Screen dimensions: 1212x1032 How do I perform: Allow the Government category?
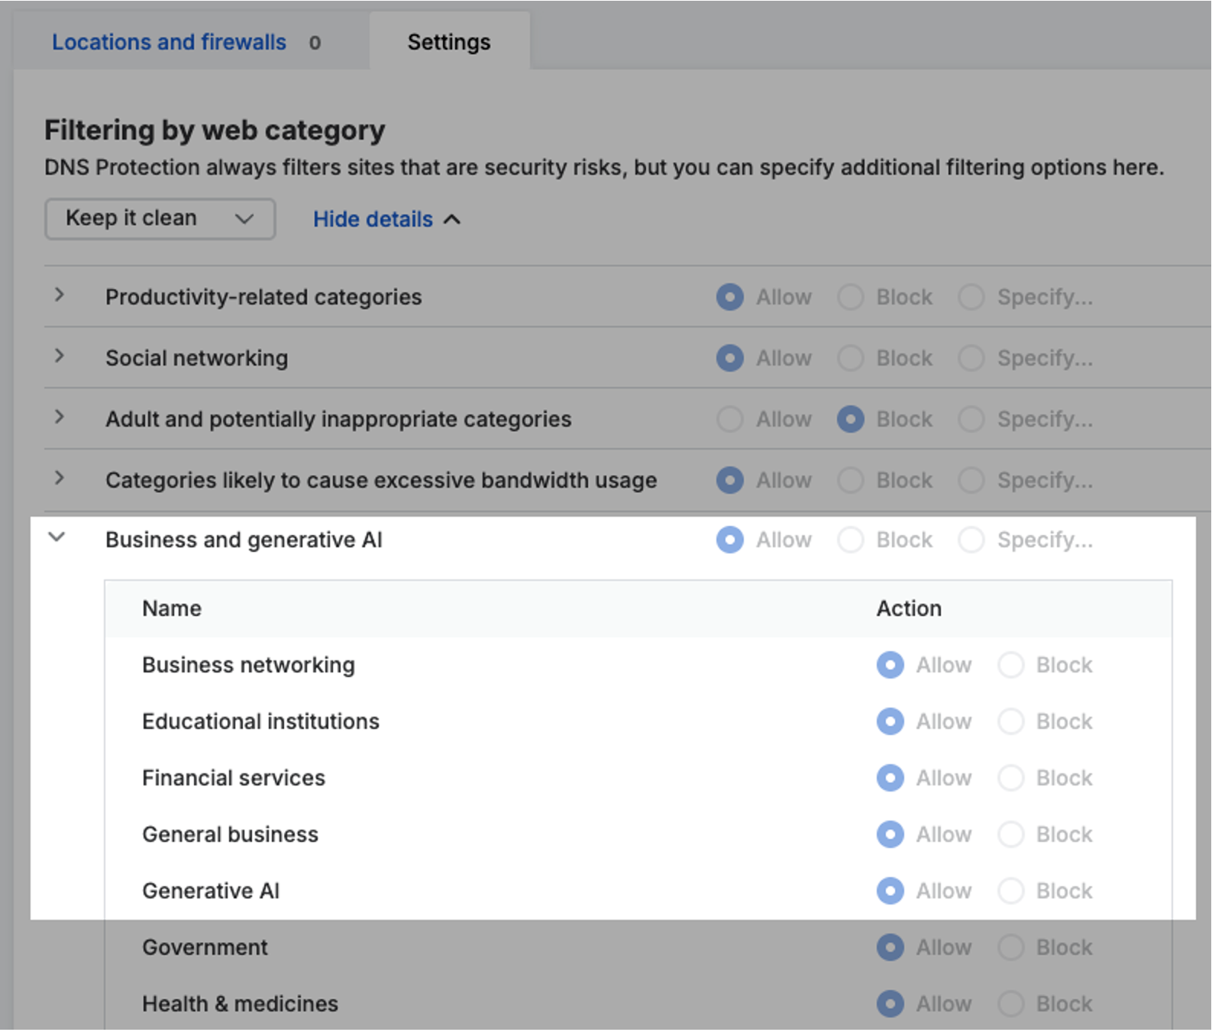(x=890, y=947)
